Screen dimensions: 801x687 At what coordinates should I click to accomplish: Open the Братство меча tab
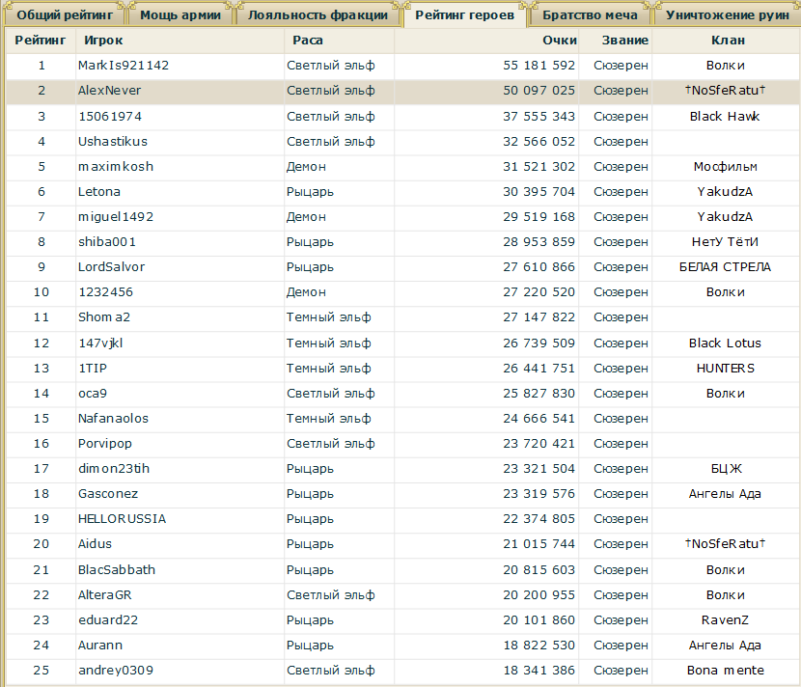589,15
